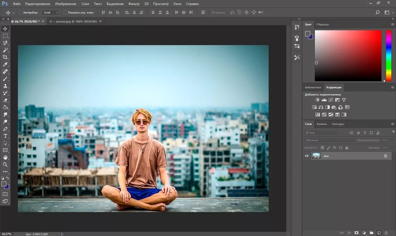Choose the Zoom tool
396x236 pixels.
coord(5,164)
